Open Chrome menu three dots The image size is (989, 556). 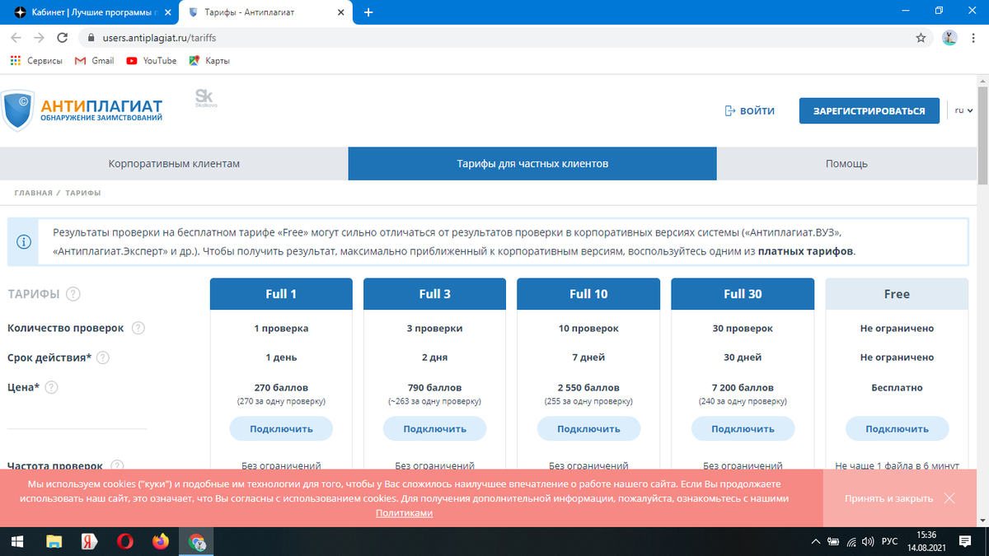coord(973,38)
